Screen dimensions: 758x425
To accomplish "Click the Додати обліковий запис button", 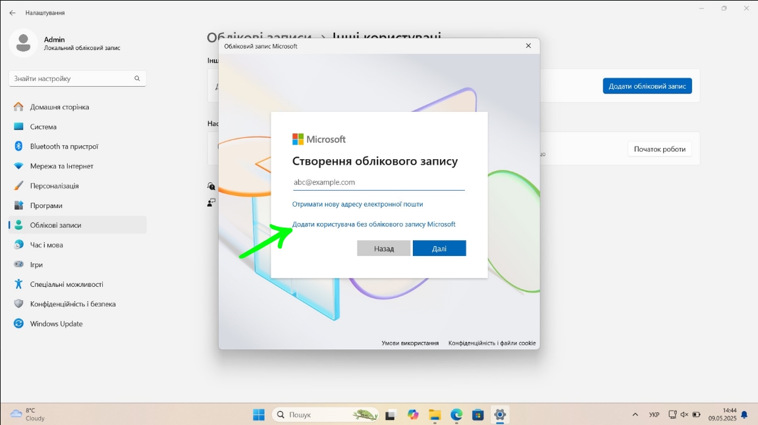I will [x=647, y=86].
